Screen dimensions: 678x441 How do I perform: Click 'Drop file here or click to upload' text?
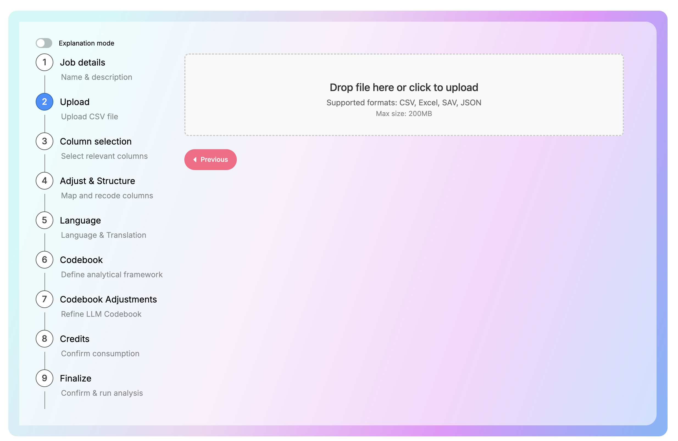(x=404, y=87)
